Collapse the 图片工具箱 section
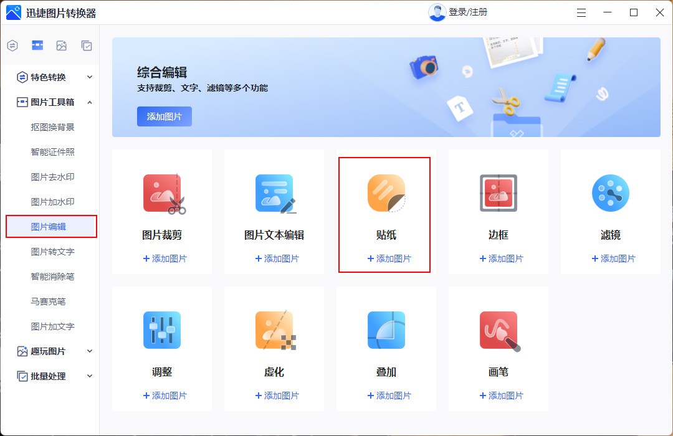The width and height of the screenshot is (673, 436). coord(50,102)
